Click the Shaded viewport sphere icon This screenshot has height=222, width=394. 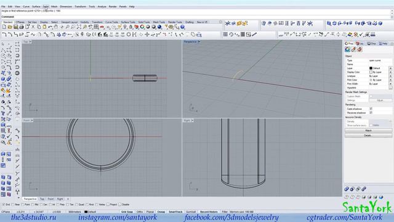coord(148,27)
